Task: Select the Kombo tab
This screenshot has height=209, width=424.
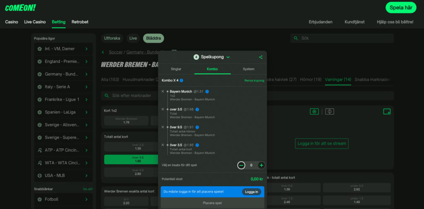Action: pyautogui.click(x=212, y=69)
